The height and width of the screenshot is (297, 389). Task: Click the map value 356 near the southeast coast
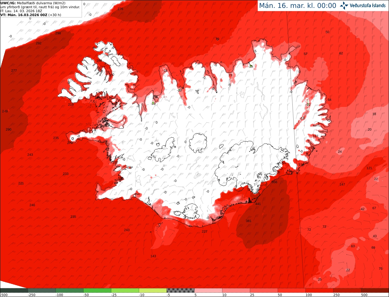[274, 182]
